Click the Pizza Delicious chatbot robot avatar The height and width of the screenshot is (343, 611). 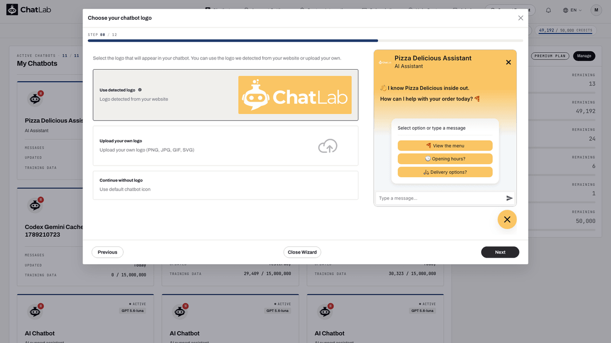pos(35,99)
